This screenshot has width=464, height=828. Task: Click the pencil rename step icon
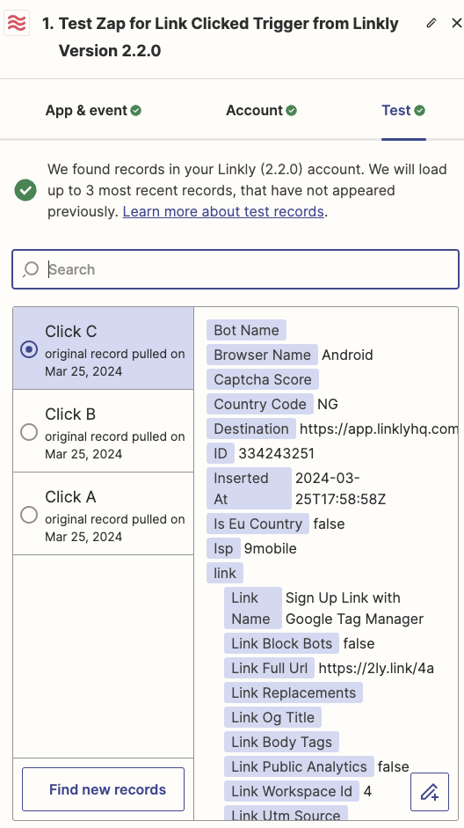[x=431, y=23]
